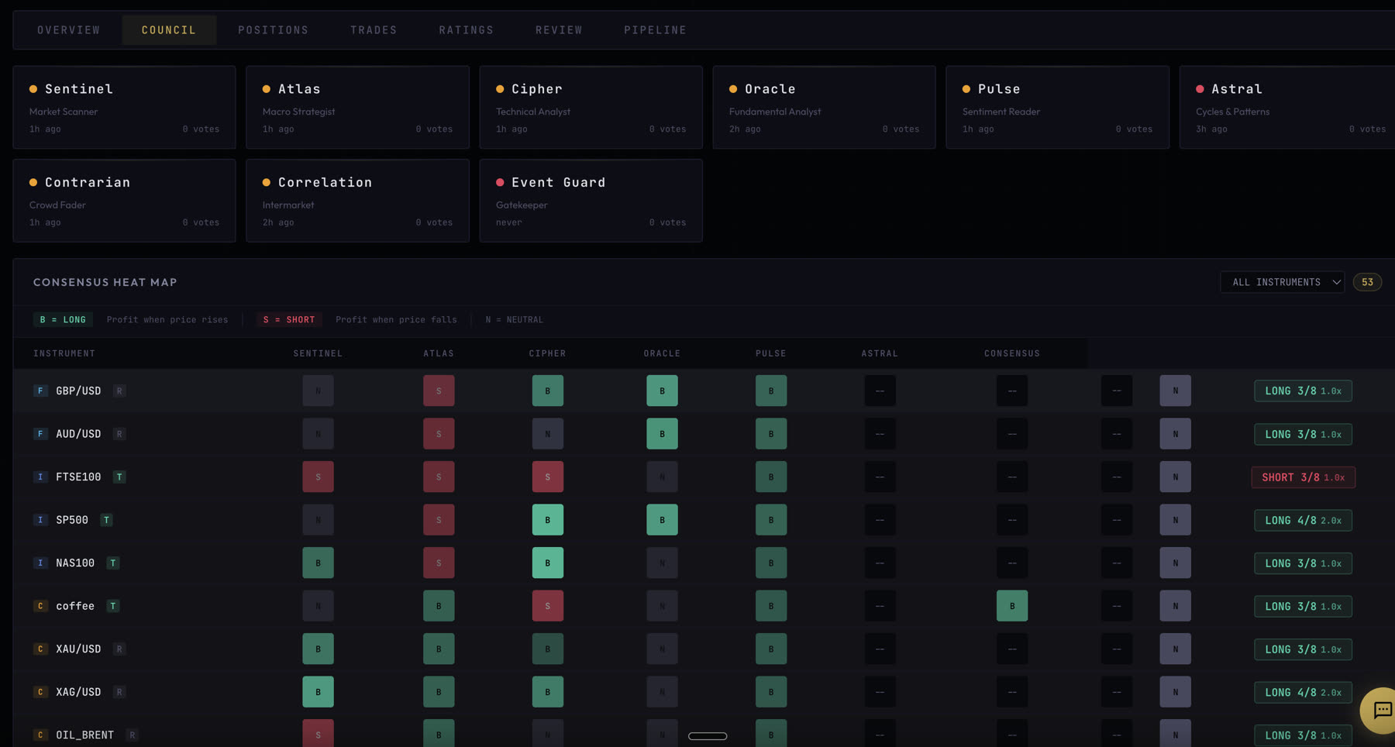Click the Sentinel N cell for GBP/USD
The height and width of the screenshot is (747, 1395).
click(318, 391)
